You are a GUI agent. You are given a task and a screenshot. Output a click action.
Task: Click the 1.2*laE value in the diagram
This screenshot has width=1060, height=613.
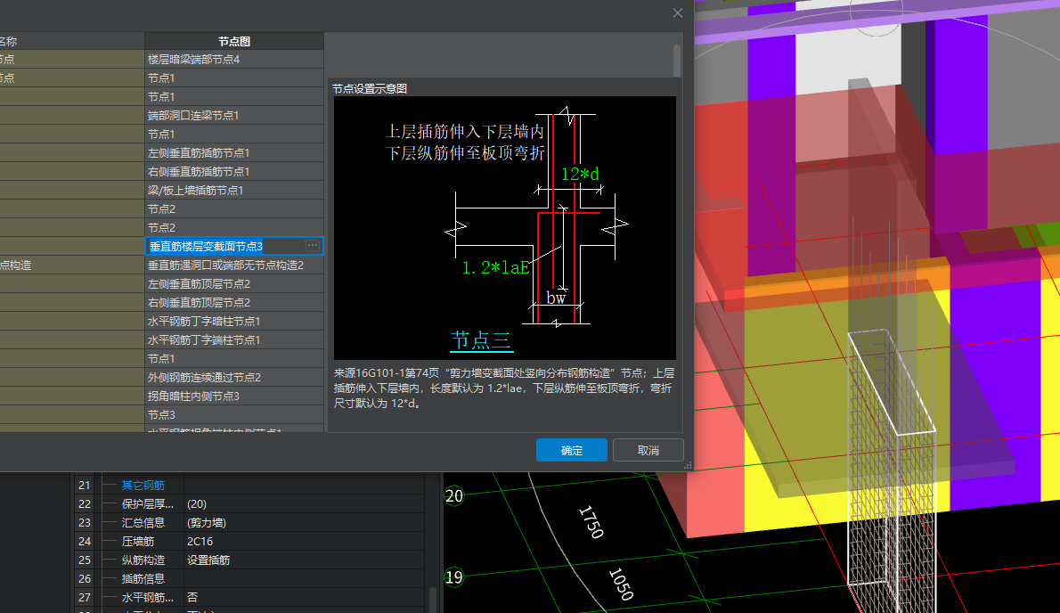click(x=495, y=268)
